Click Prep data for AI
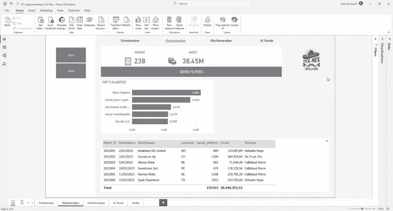 (x=223, y=23)
